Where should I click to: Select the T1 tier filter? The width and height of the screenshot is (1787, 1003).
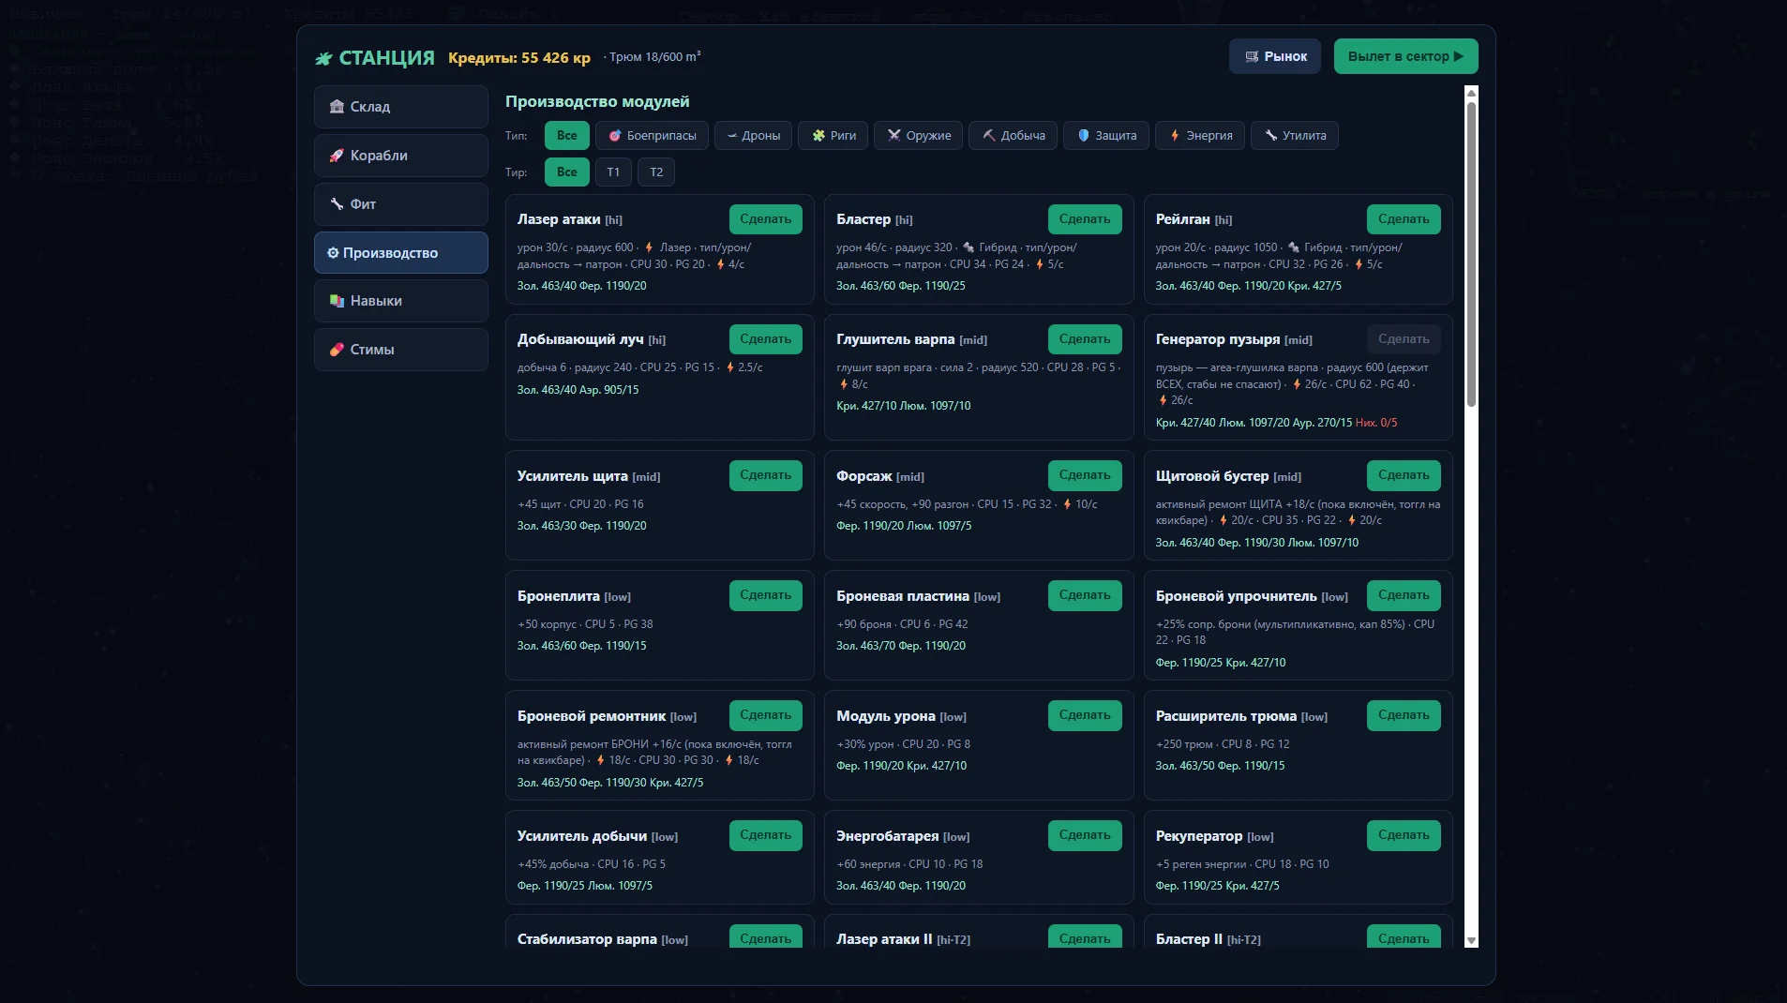(x=613, y=172)
